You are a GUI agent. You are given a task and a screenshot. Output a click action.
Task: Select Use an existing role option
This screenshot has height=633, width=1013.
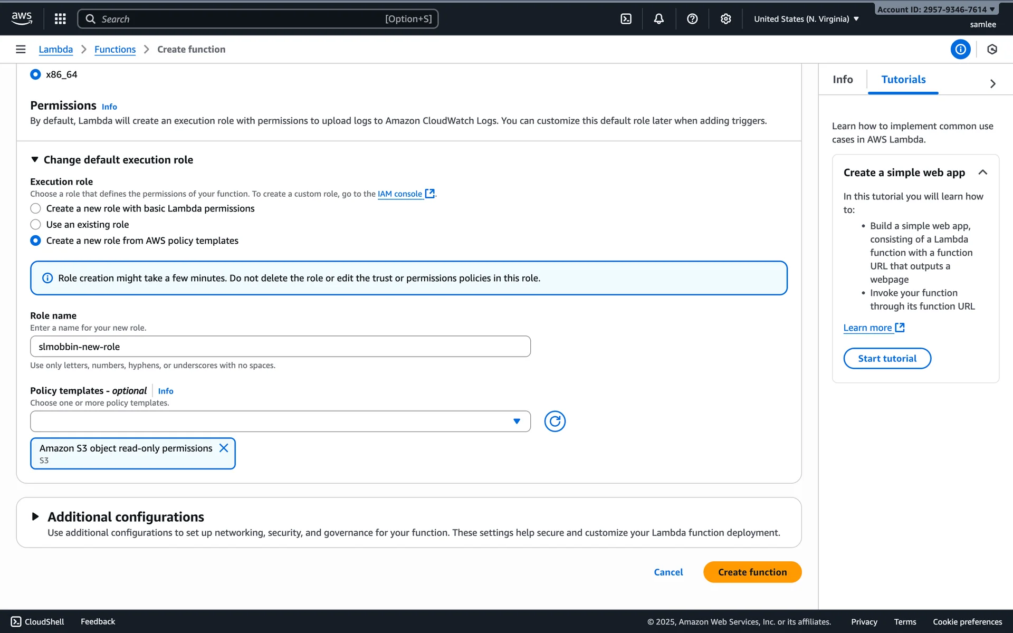pyautogui.click(x=35, y=224)
